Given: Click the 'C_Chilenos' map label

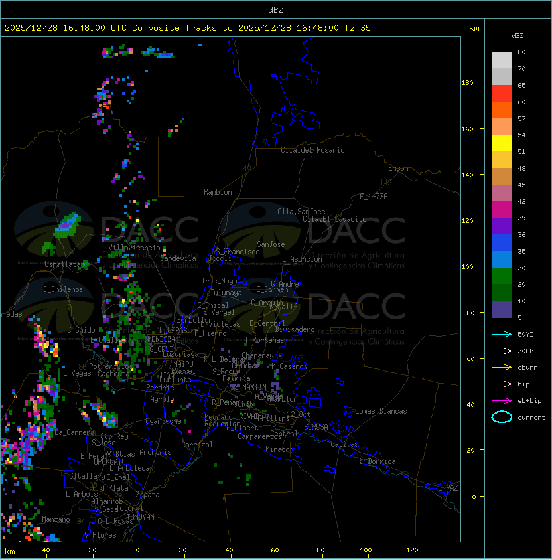Looking at the screenshot, I should tap(63, 289).
